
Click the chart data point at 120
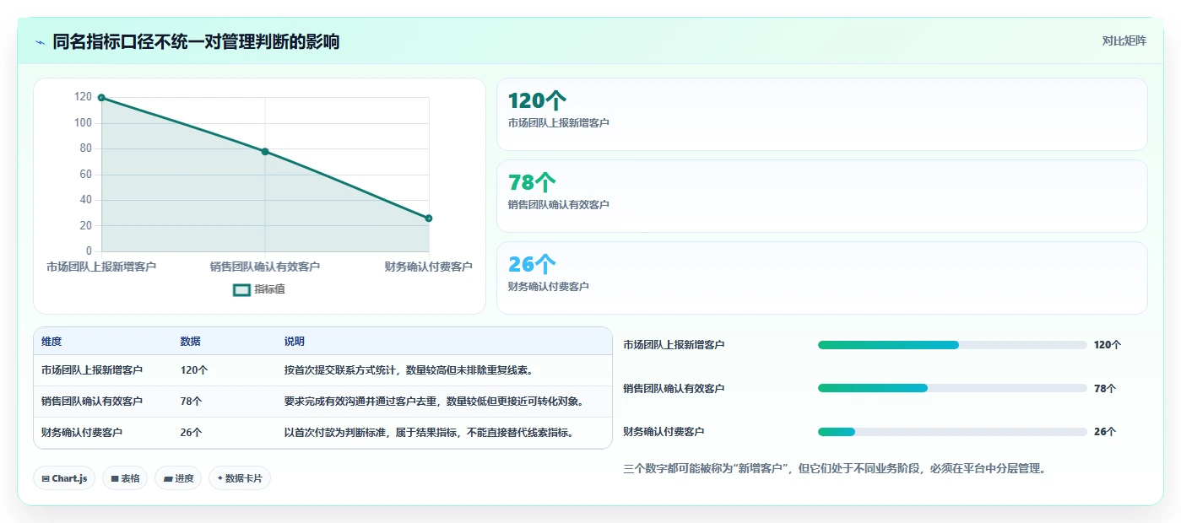click(x=101, y=98)
